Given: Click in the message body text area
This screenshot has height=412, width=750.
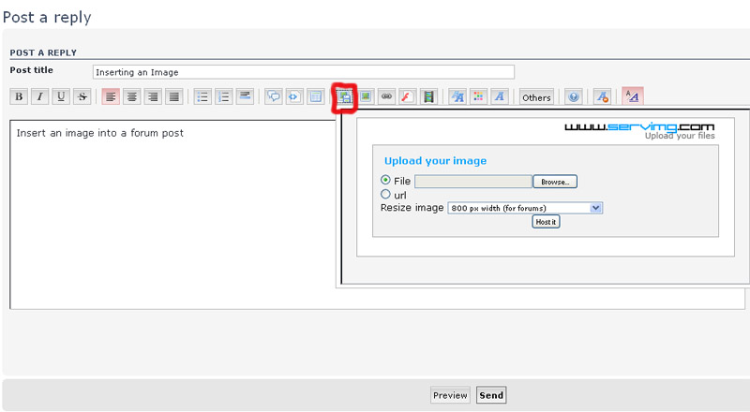Looking at the screenshot, I should pyautogui.click(x=172, y=215).
